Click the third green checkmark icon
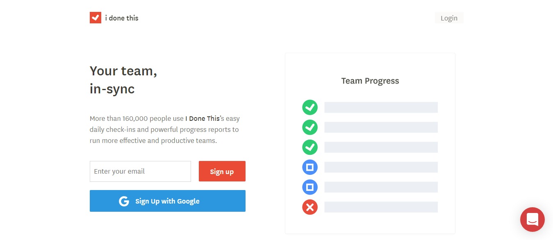The height and width of the screenshot is (240, 553). point(310,147)
